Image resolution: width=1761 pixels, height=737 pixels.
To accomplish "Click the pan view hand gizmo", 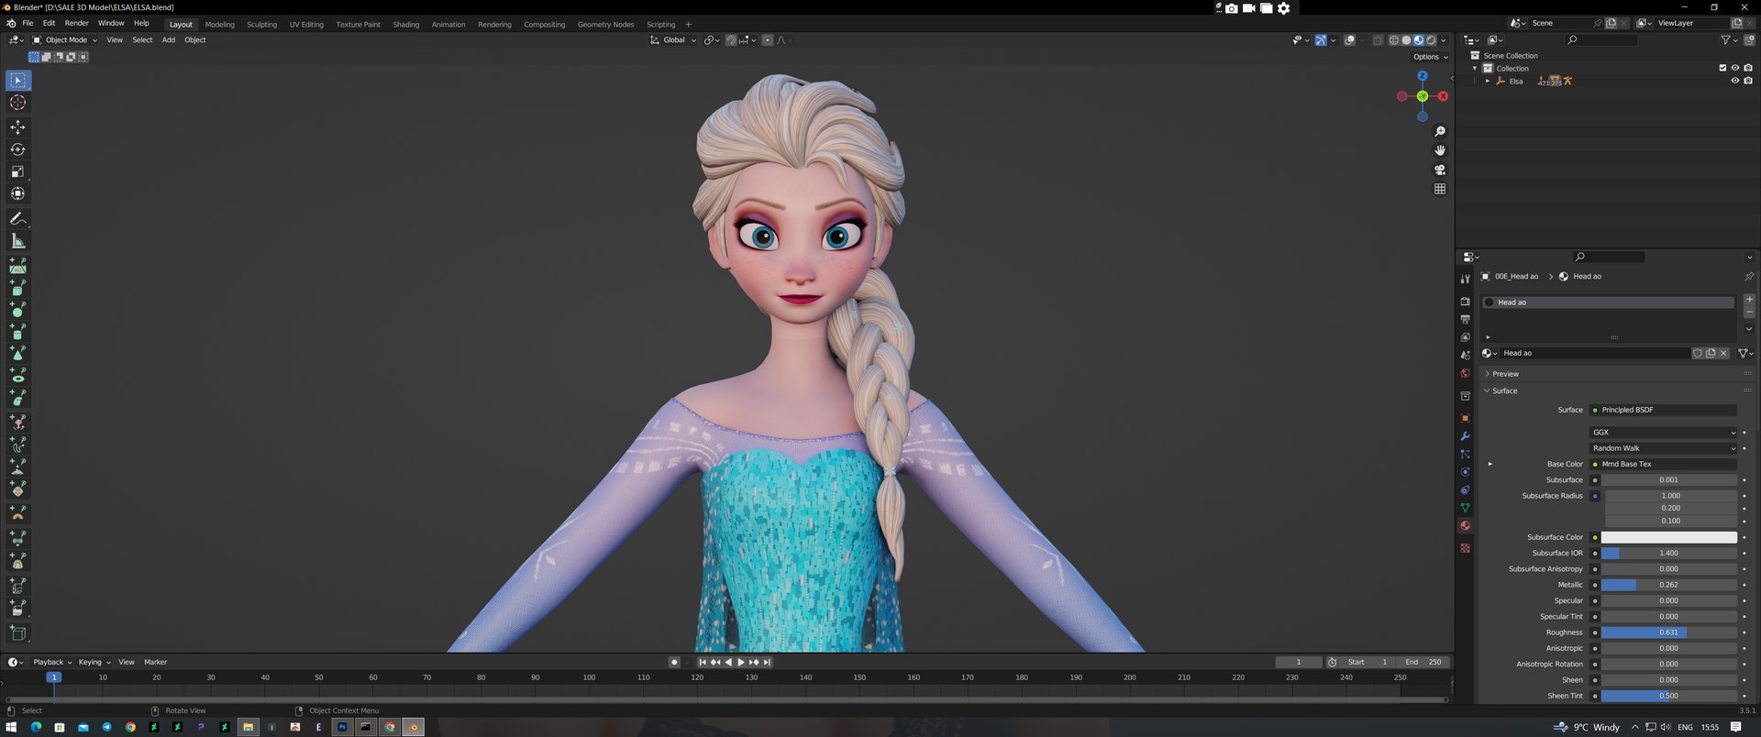I will (x=1440, y=150).
